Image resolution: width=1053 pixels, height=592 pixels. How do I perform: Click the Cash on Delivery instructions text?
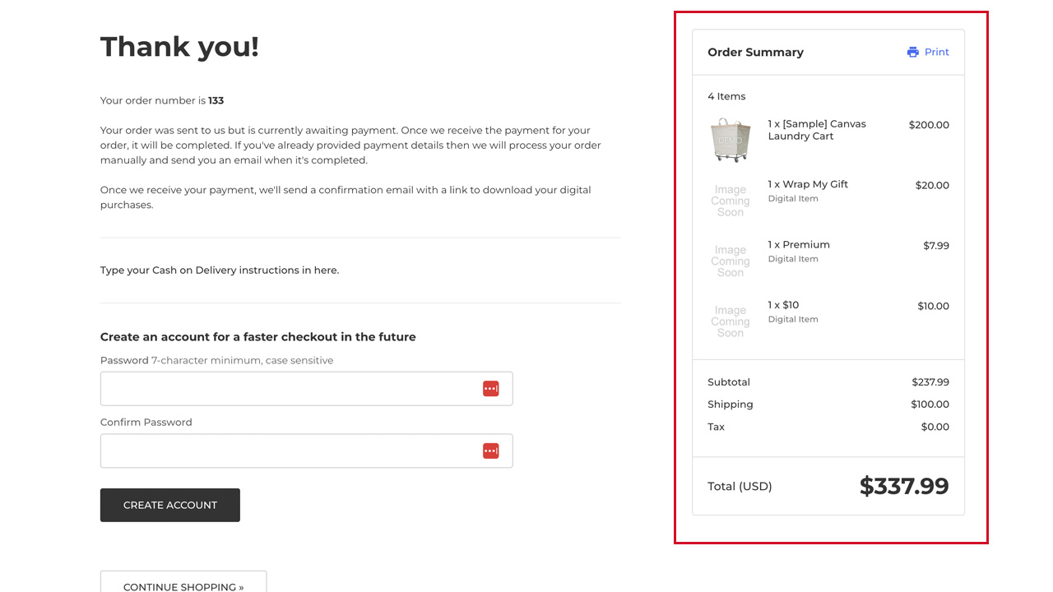click(220, 270)
